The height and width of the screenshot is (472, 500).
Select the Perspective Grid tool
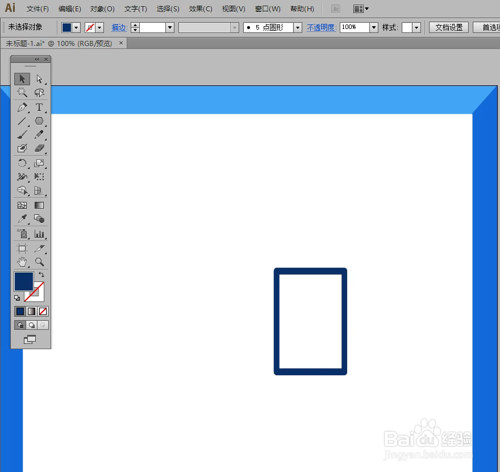[39, 191]
